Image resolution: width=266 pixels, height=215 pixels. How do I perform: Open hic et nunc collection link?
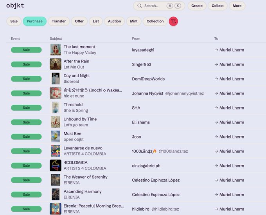[x=74, y=96]
